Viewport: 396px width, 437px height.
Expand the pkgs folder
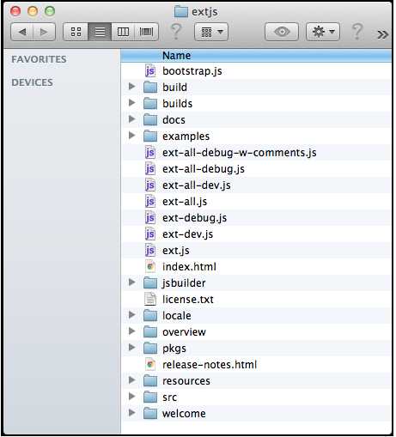tap(131, 348)
